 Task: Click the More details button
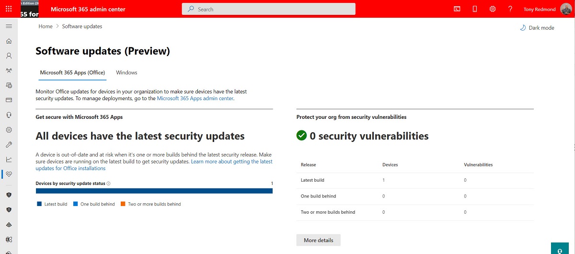[x=319, y=240]
